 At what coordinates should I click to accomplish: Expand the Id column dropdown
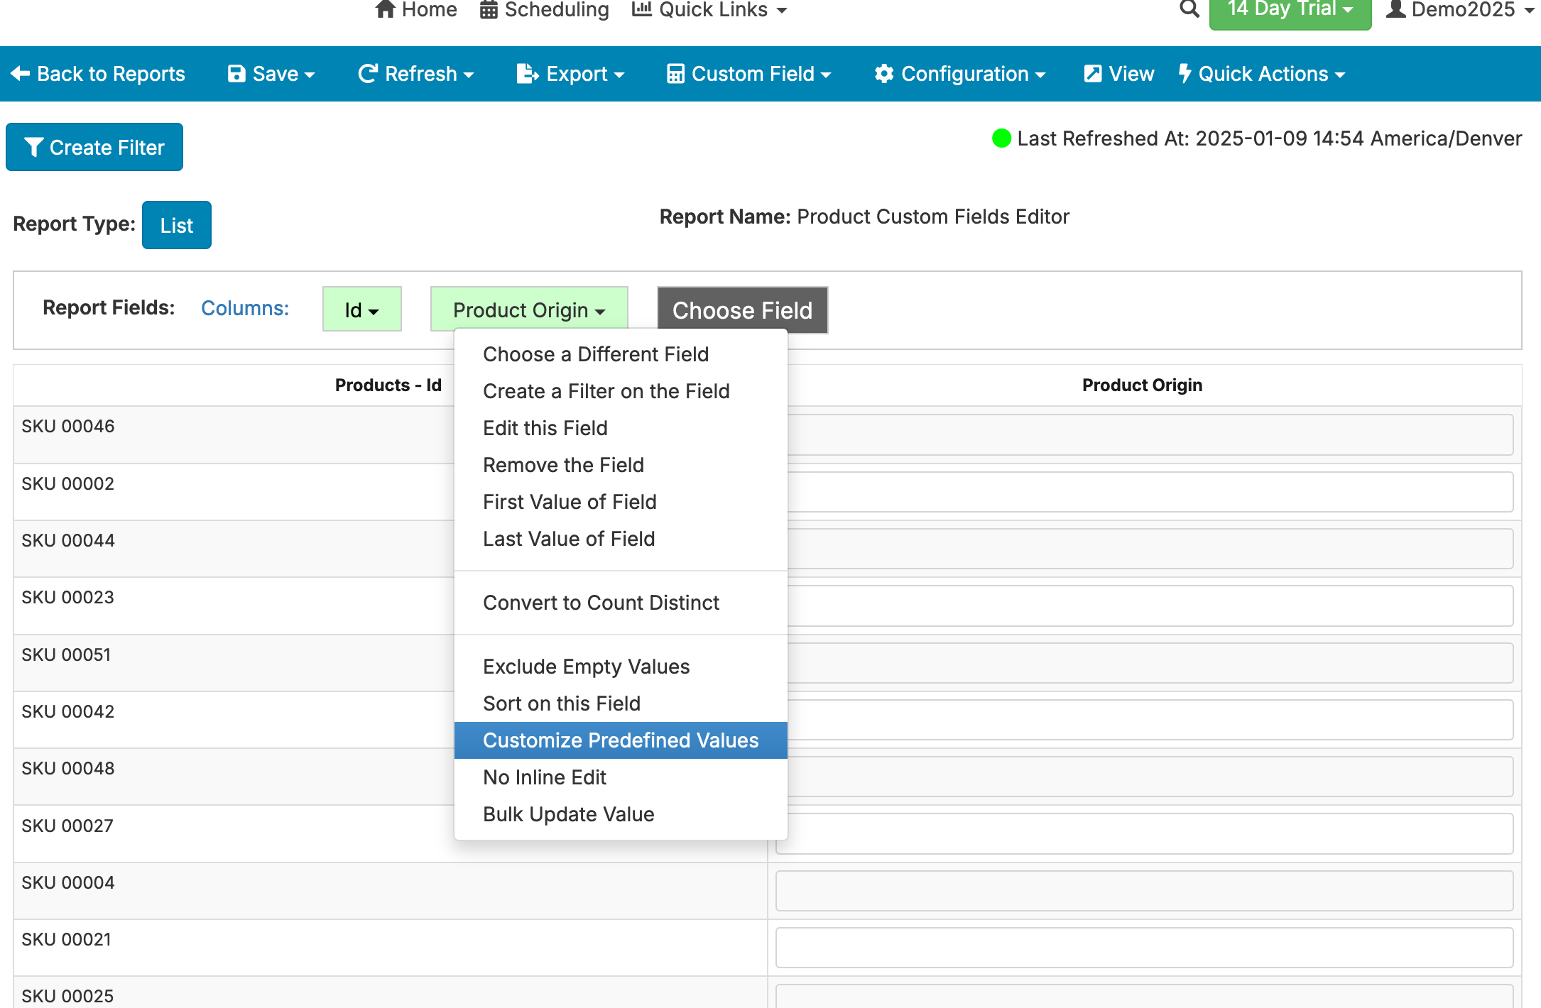[361, 309]
